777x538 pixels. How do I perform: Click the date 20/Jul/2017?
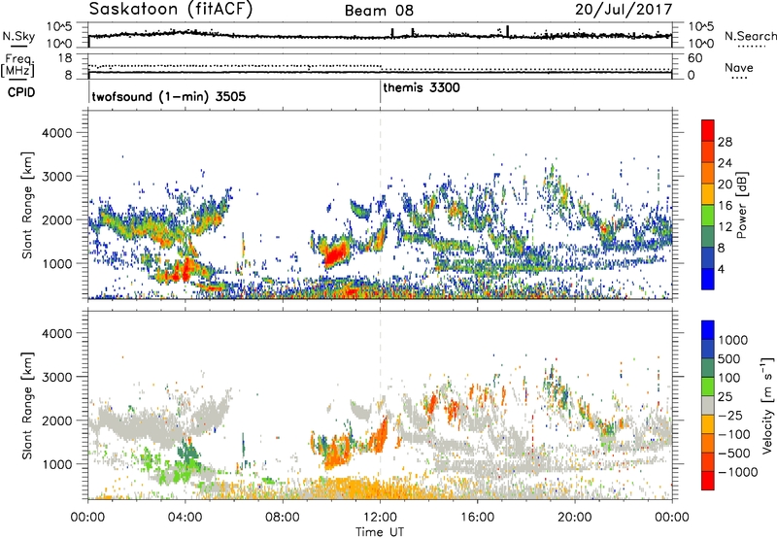pos(624,10)
